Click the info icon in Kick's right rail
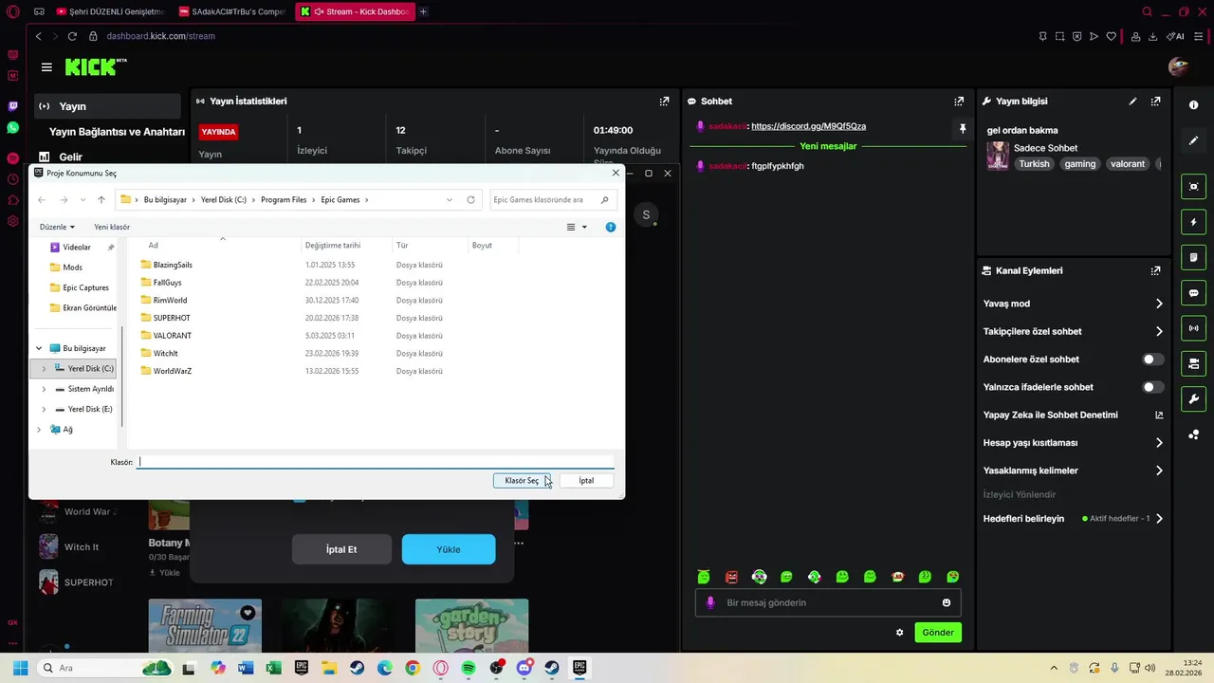Viewport: 1214px width, 683px height. coord(1193,105)
